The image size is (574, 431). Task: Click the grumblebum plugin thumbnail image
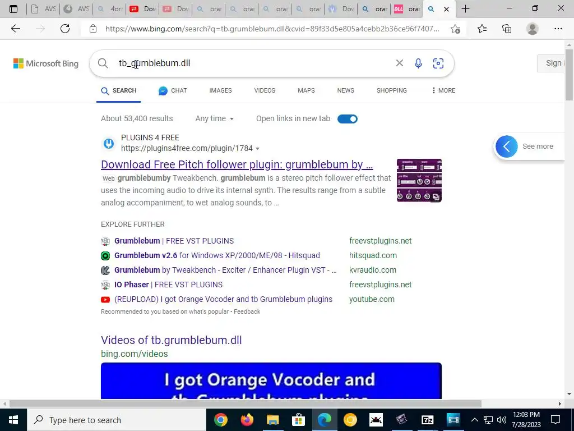pyautogui.click(x=419, y=180)
